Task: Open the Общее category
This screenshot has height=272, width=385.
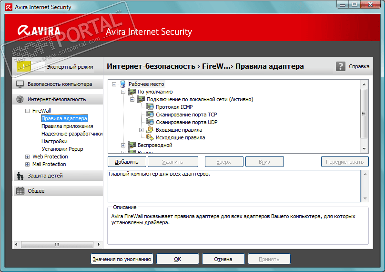Action: point(58,191)
